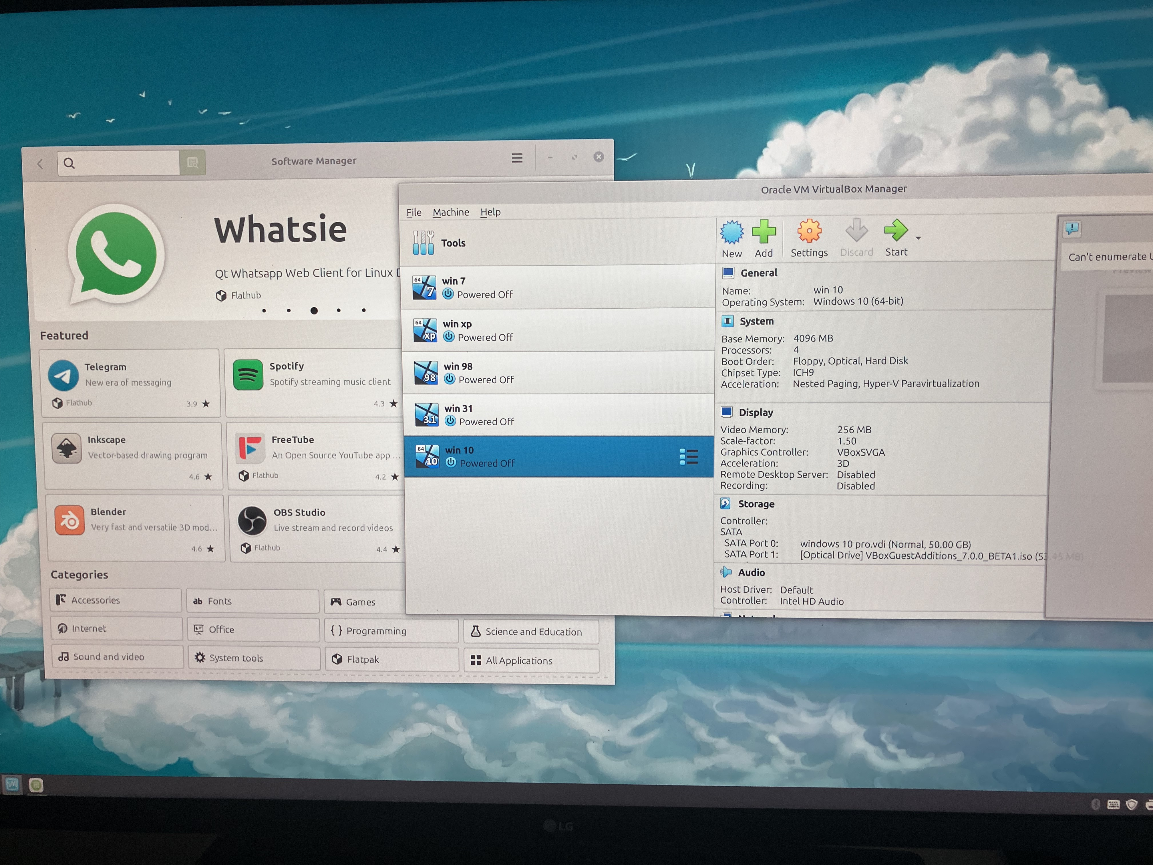This screenshot has width=1153, height=865.
Task: Open the Blender featured app card
Action: point(136,528)
